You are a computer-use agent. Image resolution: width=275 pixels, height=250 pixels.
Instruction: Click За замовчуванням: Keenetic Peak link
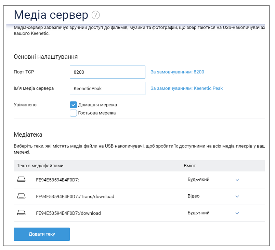tap(187, 88)
